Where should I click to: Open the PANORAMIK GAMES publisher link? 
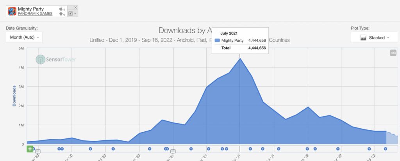tap(35, 14)
